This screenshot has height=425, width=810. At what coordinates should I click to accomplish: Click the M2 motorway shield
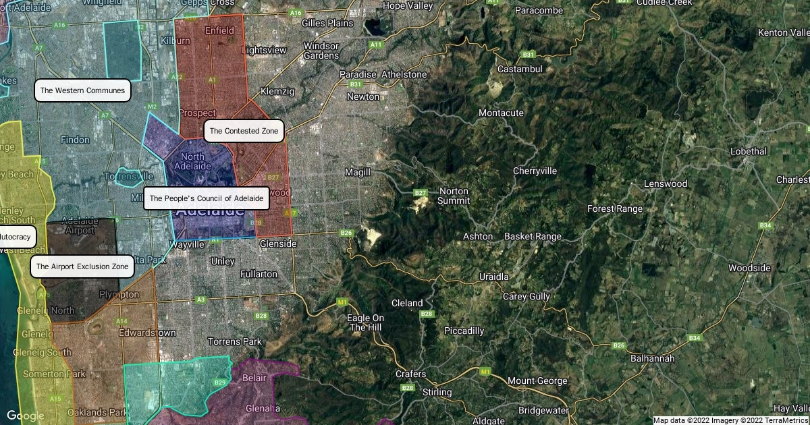[x=153, y=107]
